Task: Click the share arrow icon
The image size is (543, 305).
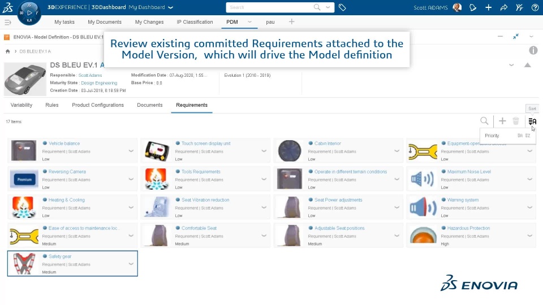Action: 504,7
